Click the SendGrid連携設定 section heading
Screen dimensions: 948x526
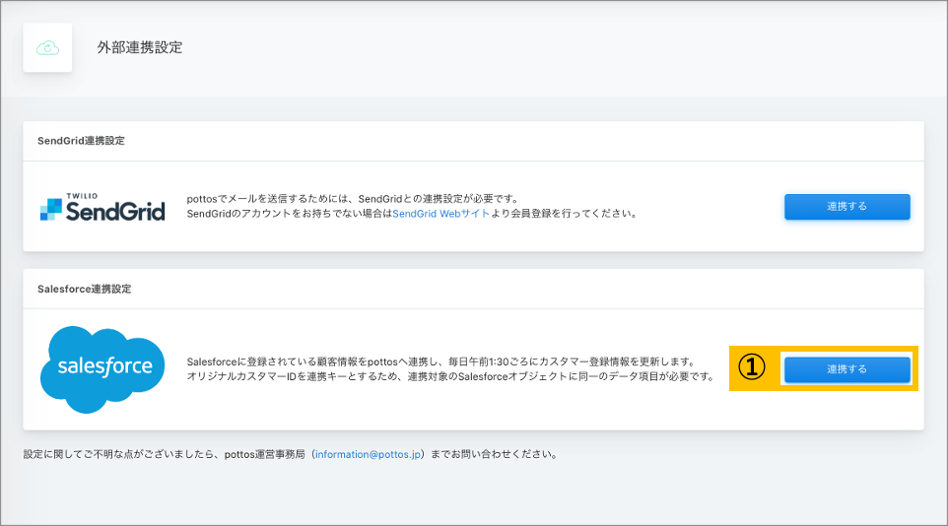tap(81, 141)
